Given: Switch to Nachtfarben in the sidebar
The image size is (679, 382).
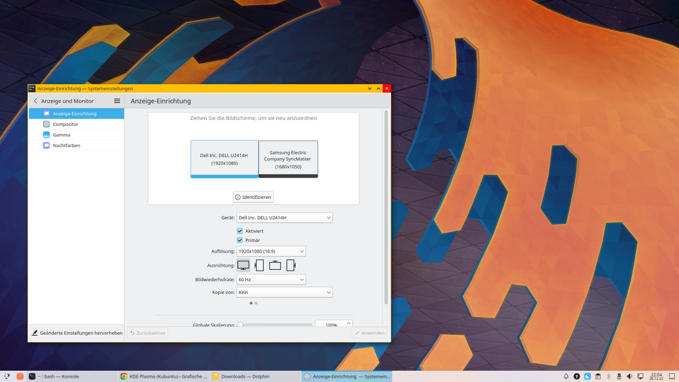Looking at the screenshot, I should [x=66, y=145].
